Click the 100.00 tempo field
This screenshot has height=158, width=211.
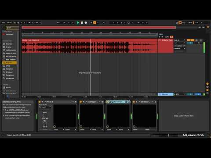click(x=10, y=23)
